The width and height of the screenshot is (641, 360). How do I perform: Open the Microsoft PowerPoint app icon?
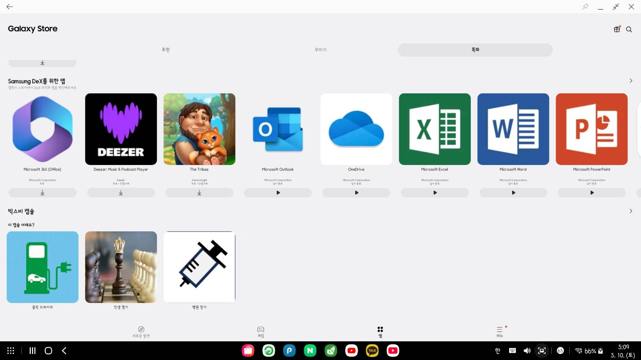pos(592,129)
